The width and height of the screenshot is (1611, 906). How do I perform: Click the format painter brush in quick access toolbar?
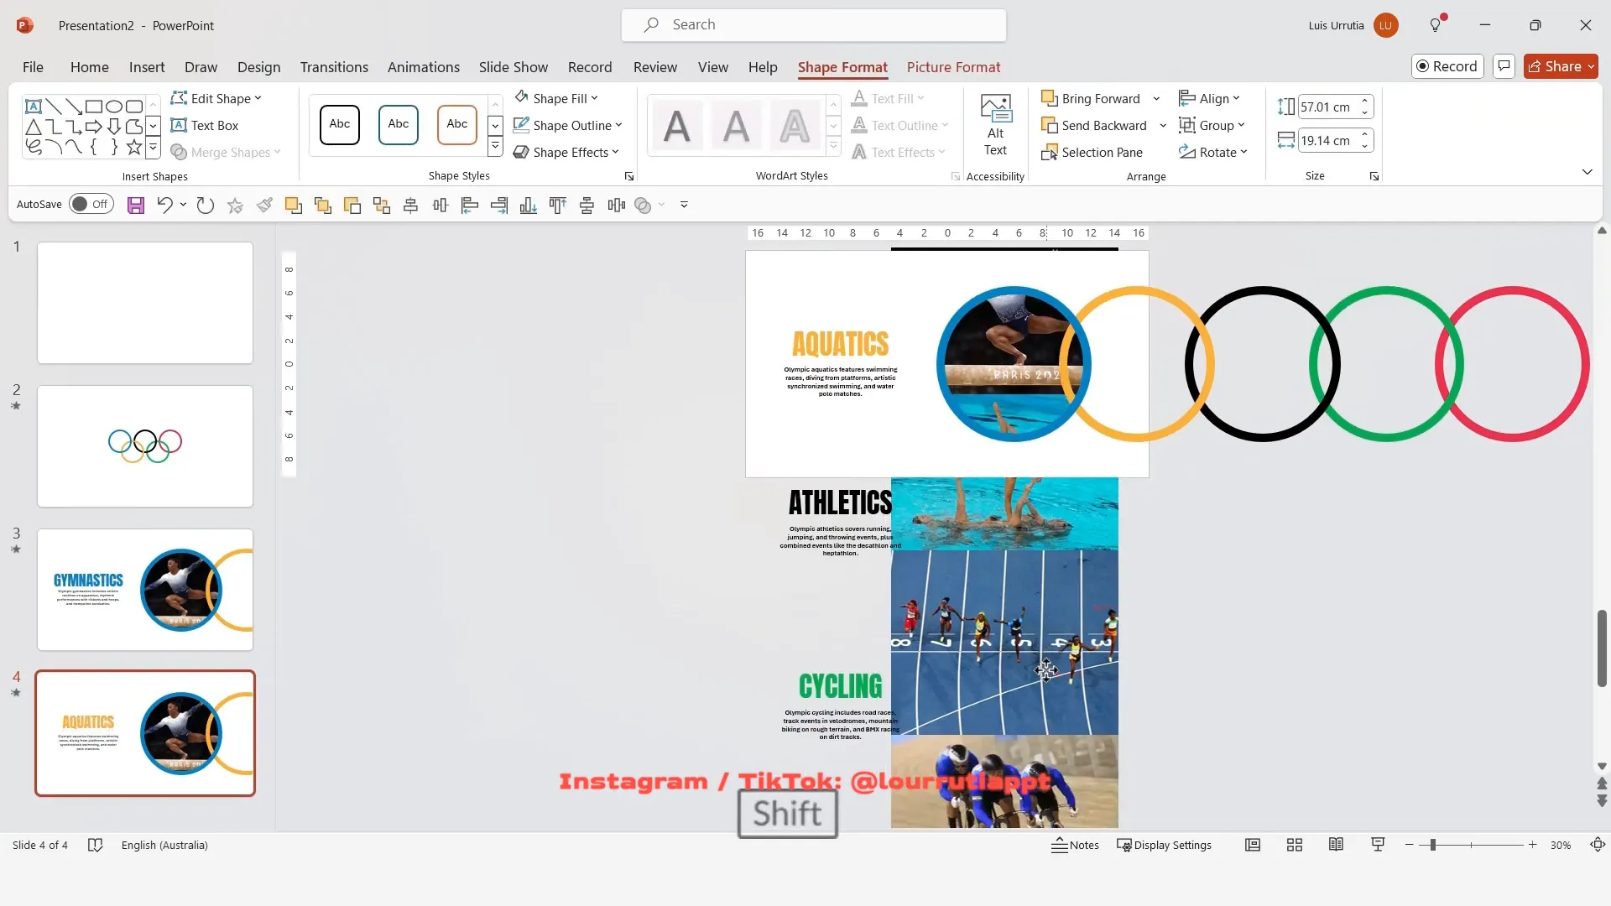click(x=264, y=205)
